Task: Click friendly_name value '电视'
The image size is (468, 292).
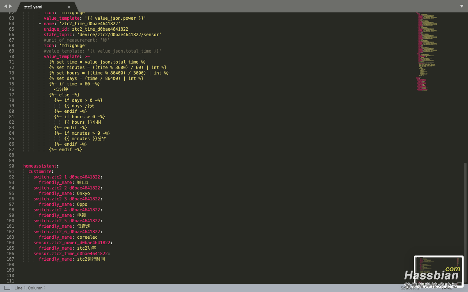Action: (x=82, y=215)
